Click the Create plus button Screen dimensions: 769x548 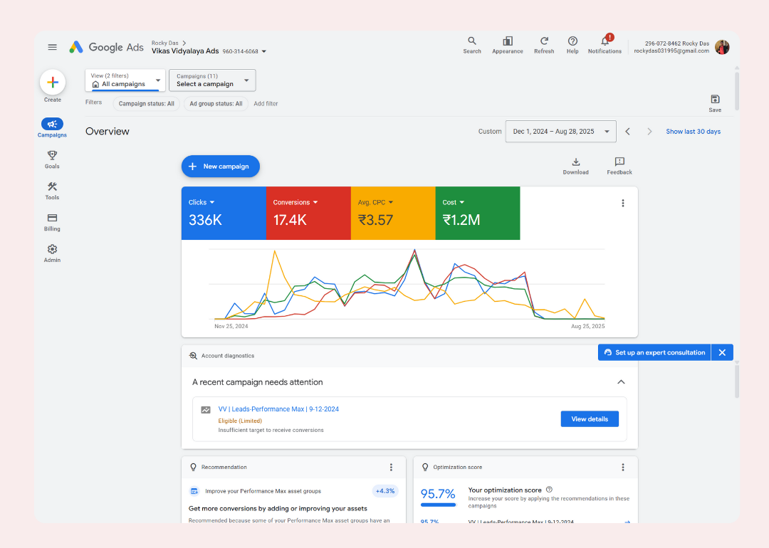pyautogui.click(x=53, y=83)
